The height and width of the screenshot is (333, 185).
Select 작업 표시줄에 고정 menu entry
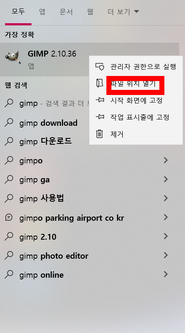coord(136,117)
